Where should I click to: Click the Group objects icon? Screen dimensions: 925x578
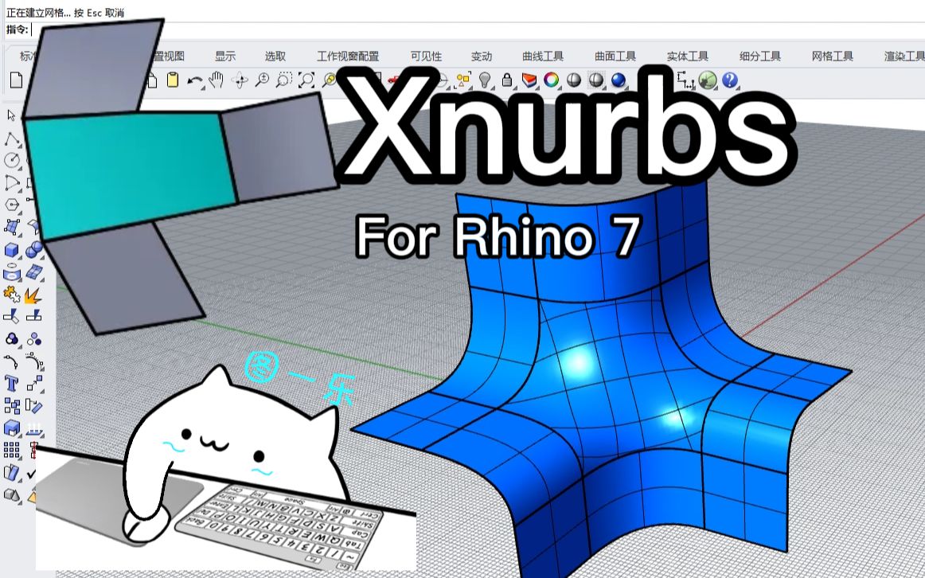11,338
